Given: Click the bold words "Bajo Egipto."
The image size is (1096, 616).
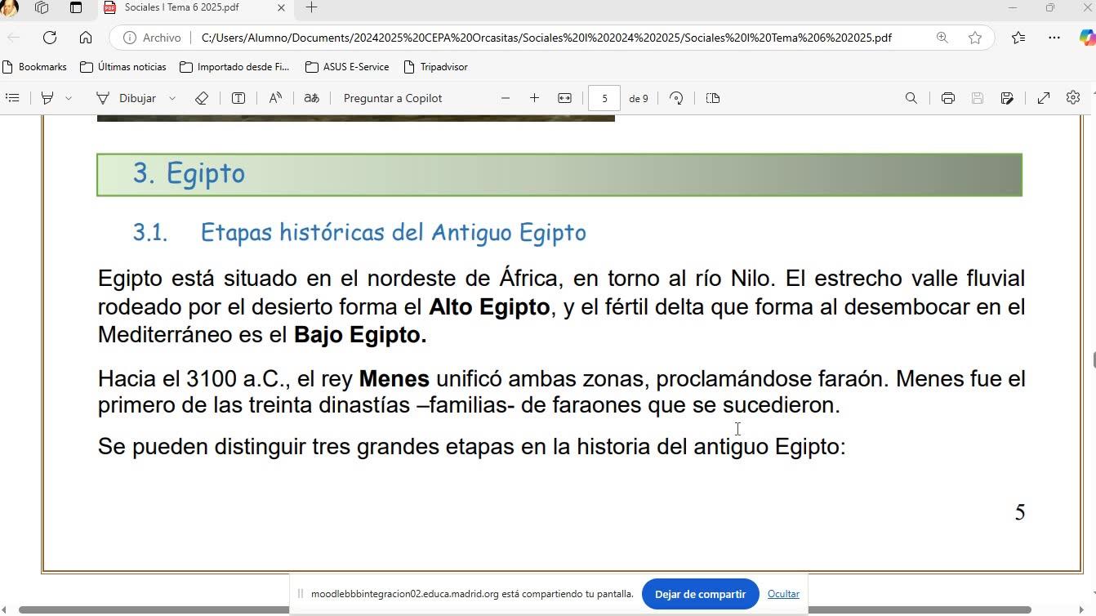Looking at the screenshot, I should pyautogui.click(x=360, y=334).
